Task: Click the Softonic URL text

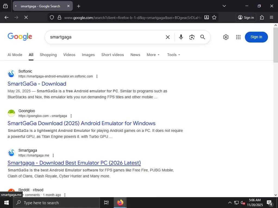Action: click(x=56, y=76)
